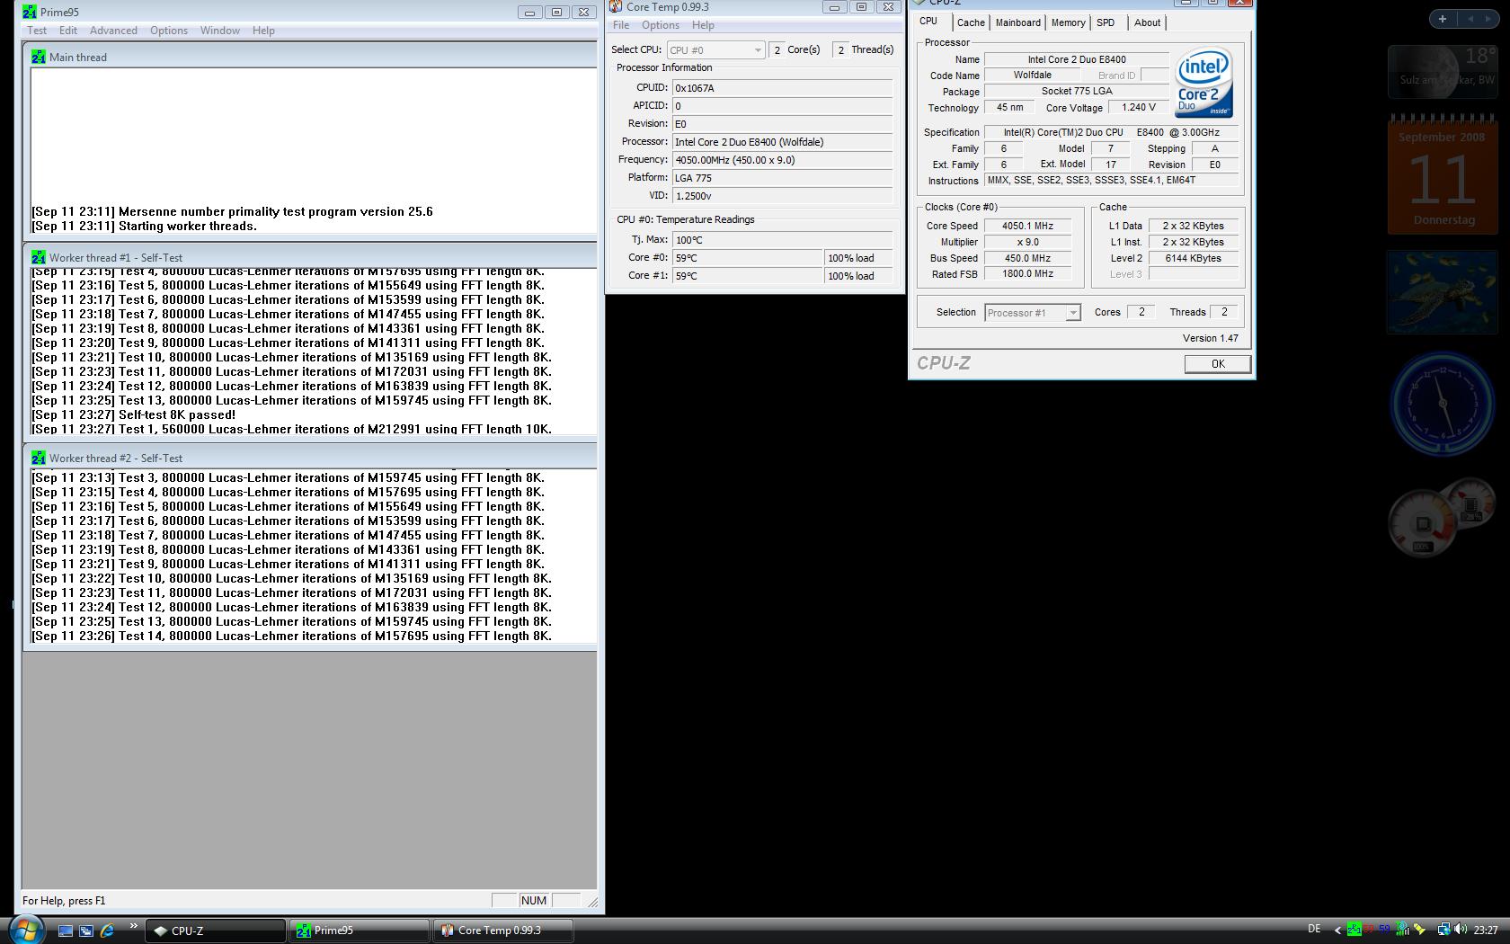
Task: Click Core Temp title bar icon
Action: [x=616, y=6]
